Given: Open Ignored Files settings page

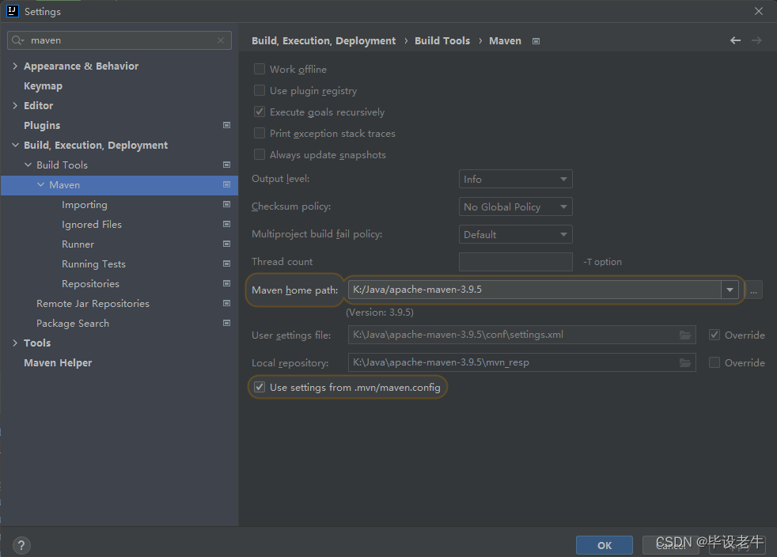Looking at the screenshot, I should coord(92,225).
